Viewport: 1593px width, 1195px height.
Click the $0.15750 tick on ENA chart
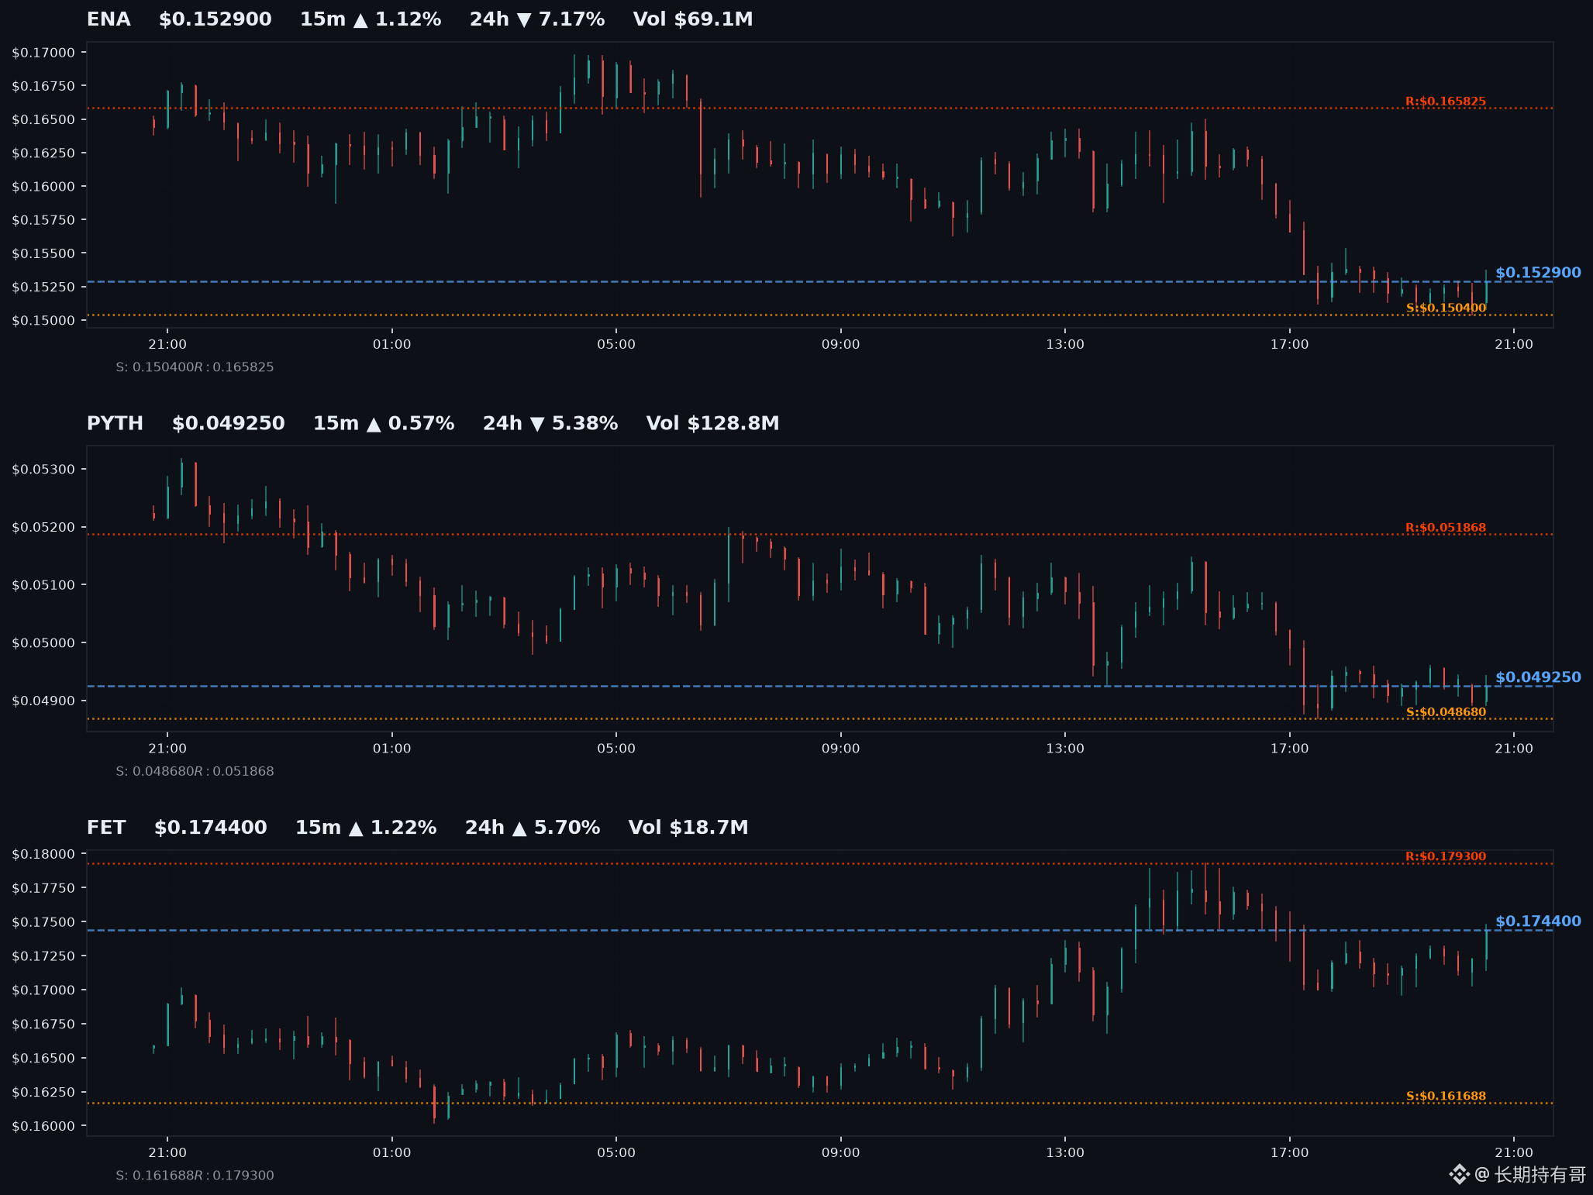click(43, 220)
